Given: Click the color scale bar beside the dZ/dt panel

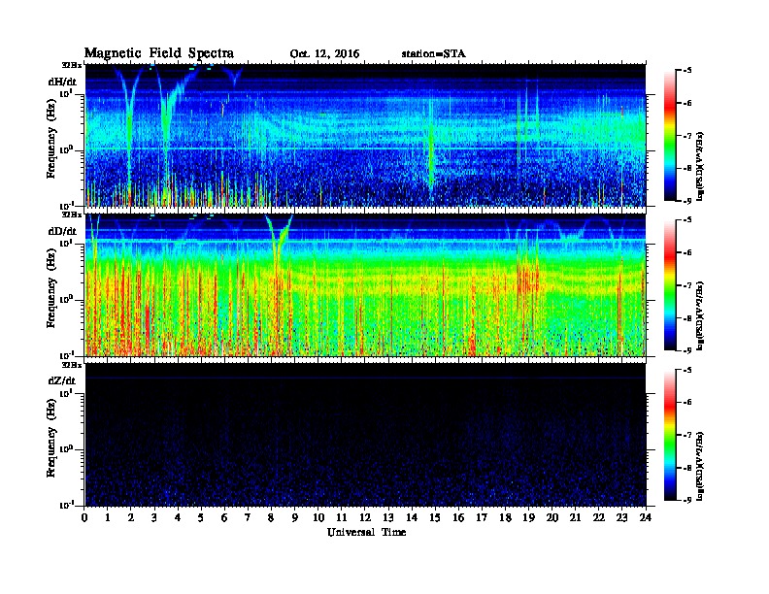Looking at the screenshot, I should click(670, 434).
